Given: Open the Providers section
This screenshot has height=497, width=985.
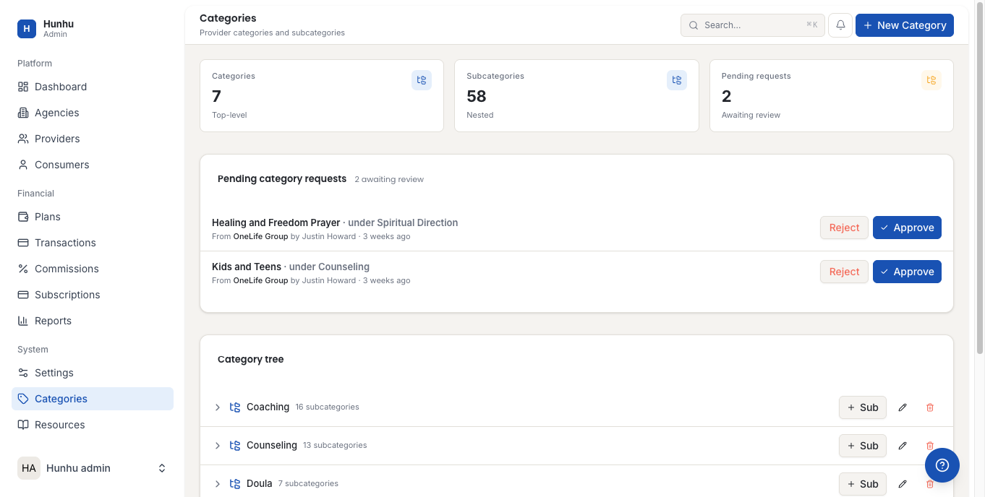Looking at the screenshot, I should click(x=93, y=139).
